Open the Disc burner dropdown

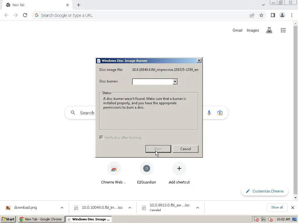point(175,82)
